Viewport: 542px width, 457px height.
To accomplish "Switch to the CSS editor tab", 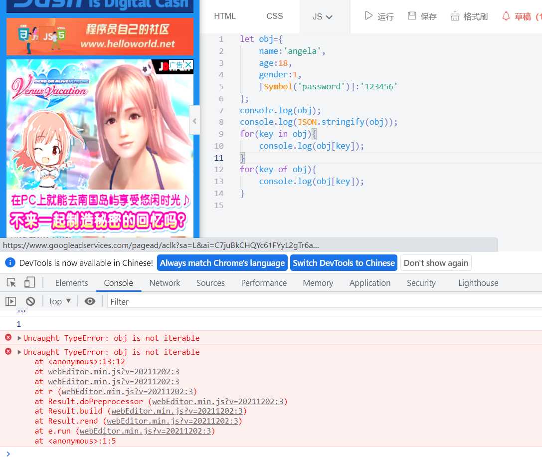I will (275, 16).
